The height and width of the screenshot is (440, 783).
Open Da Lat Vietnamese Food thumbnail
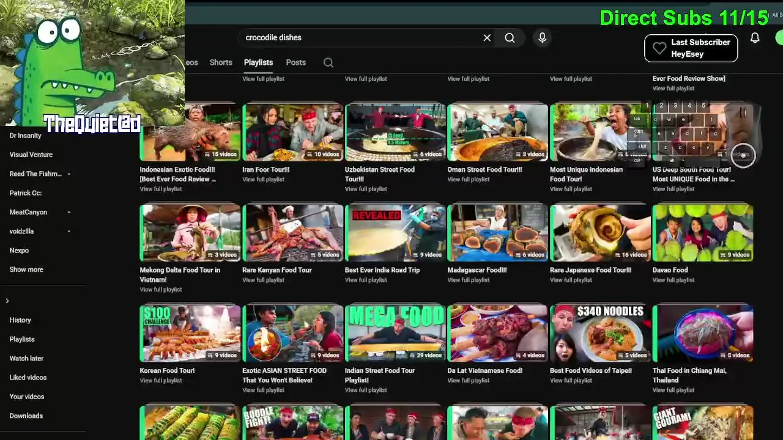point(498,334)
